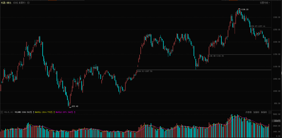This screenshot has width=282, height=138.
Task: Click the 1300.00 price axis label
Action: [x=276, y=17]
